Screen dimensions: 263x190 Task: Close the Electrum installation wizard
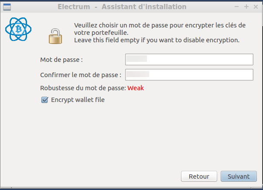(x=256, y=7)
